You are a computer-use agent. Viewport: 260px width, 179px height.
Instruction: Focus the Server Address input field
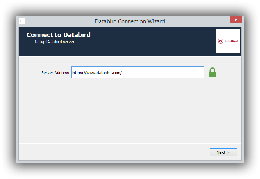tap(138, 72)
